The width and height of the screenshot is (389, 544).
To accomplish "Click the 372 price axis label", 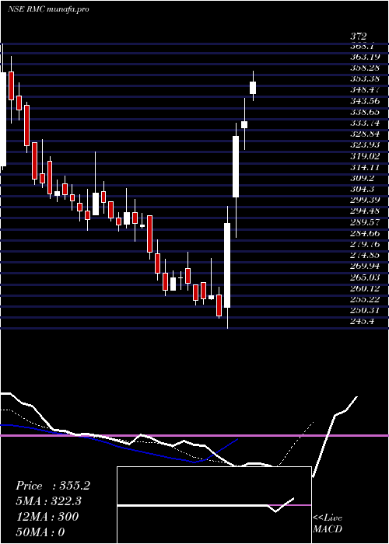I will 358,37.
